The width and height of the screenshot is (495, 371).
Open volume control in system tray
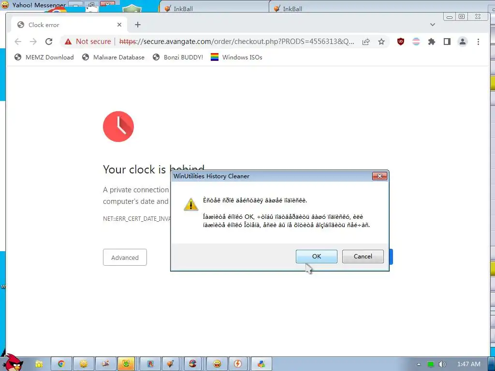tap(442, 364)
